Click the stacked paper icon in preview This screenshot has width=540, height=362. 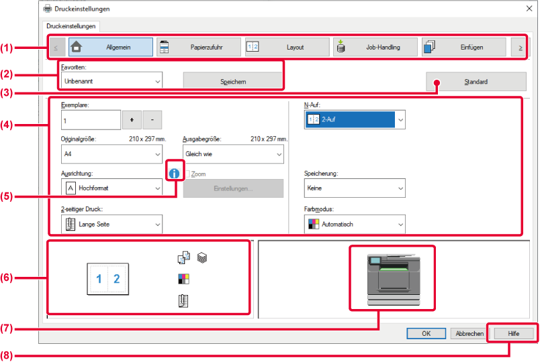tap(201, 257)
